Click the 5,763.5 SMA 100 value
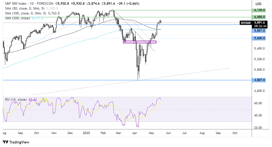 tap(54, 13)
